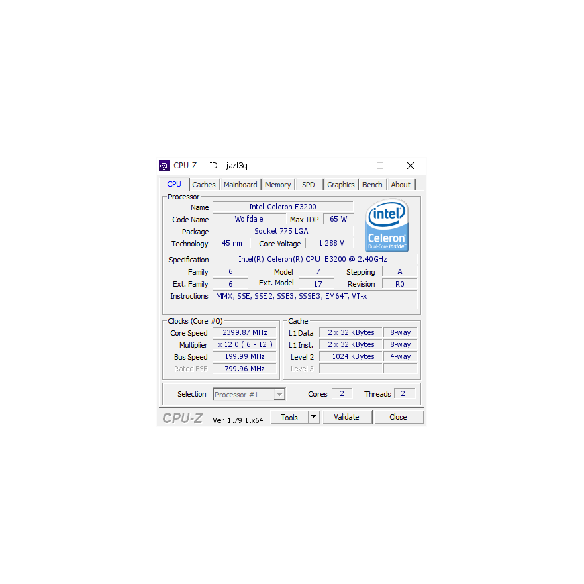
Task: Open the Memory tab
Action: click(278, 185)
